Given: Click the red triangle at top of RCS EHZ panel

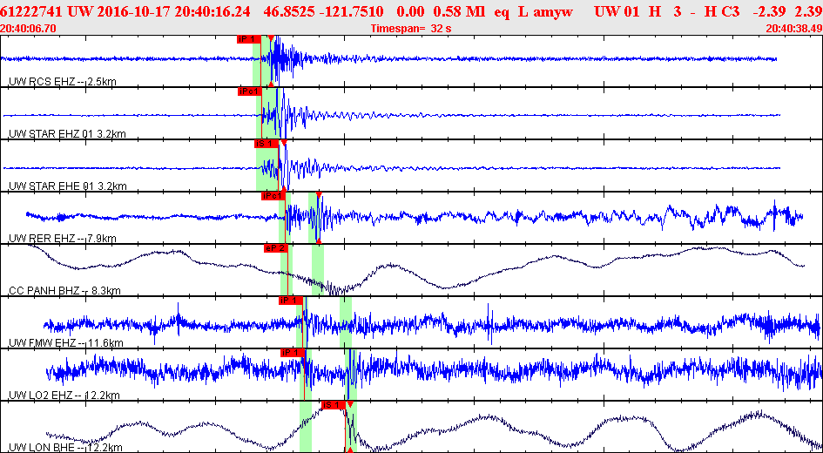Looking at the screenshot, I should point(270,38).
